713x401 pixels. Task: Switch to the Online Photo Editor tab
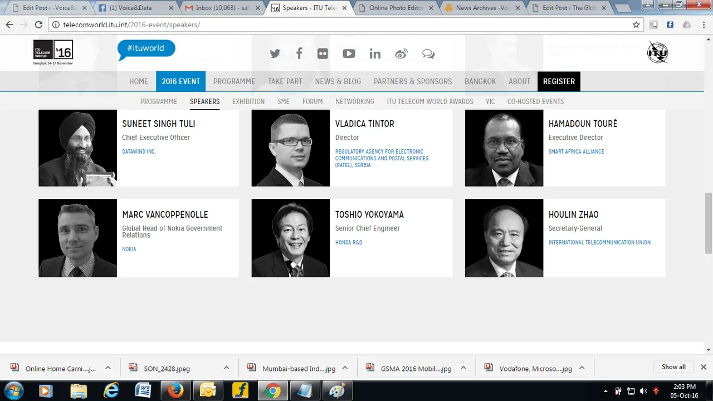(394, 8)
